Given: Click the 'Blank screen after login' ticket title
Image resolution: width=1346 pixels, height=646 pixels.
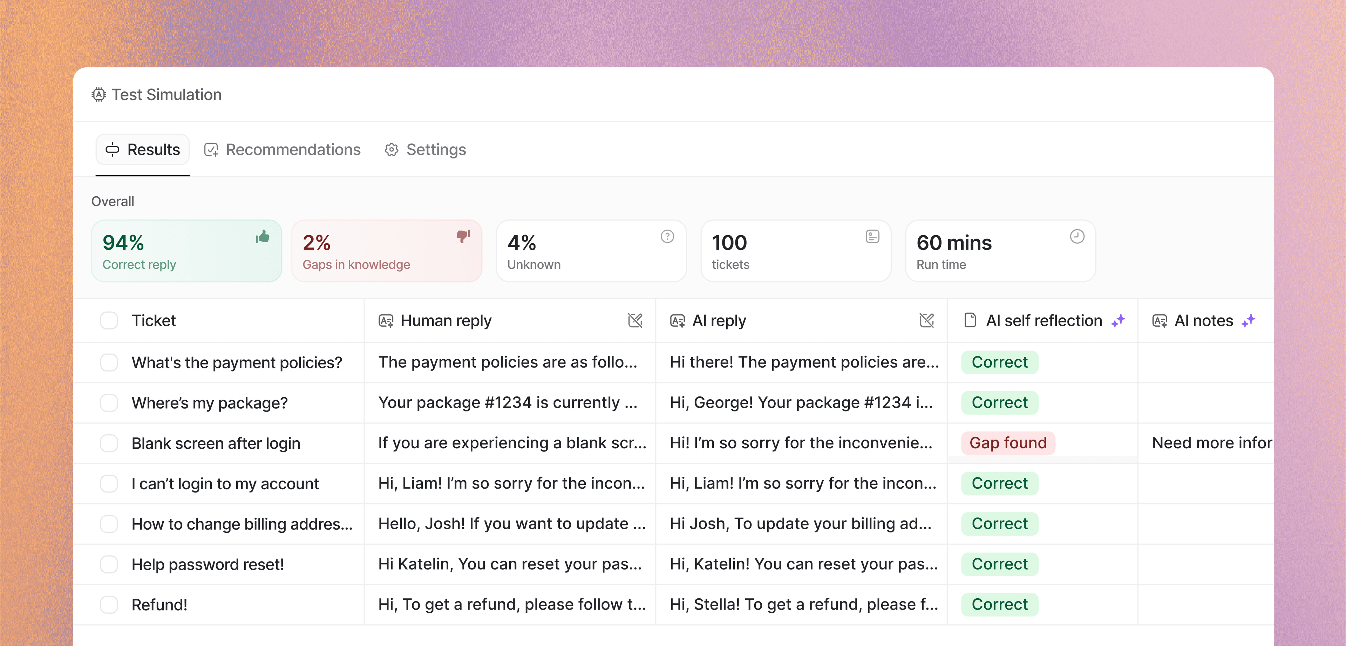Looking at the screenshot, I should click(216, 443).
